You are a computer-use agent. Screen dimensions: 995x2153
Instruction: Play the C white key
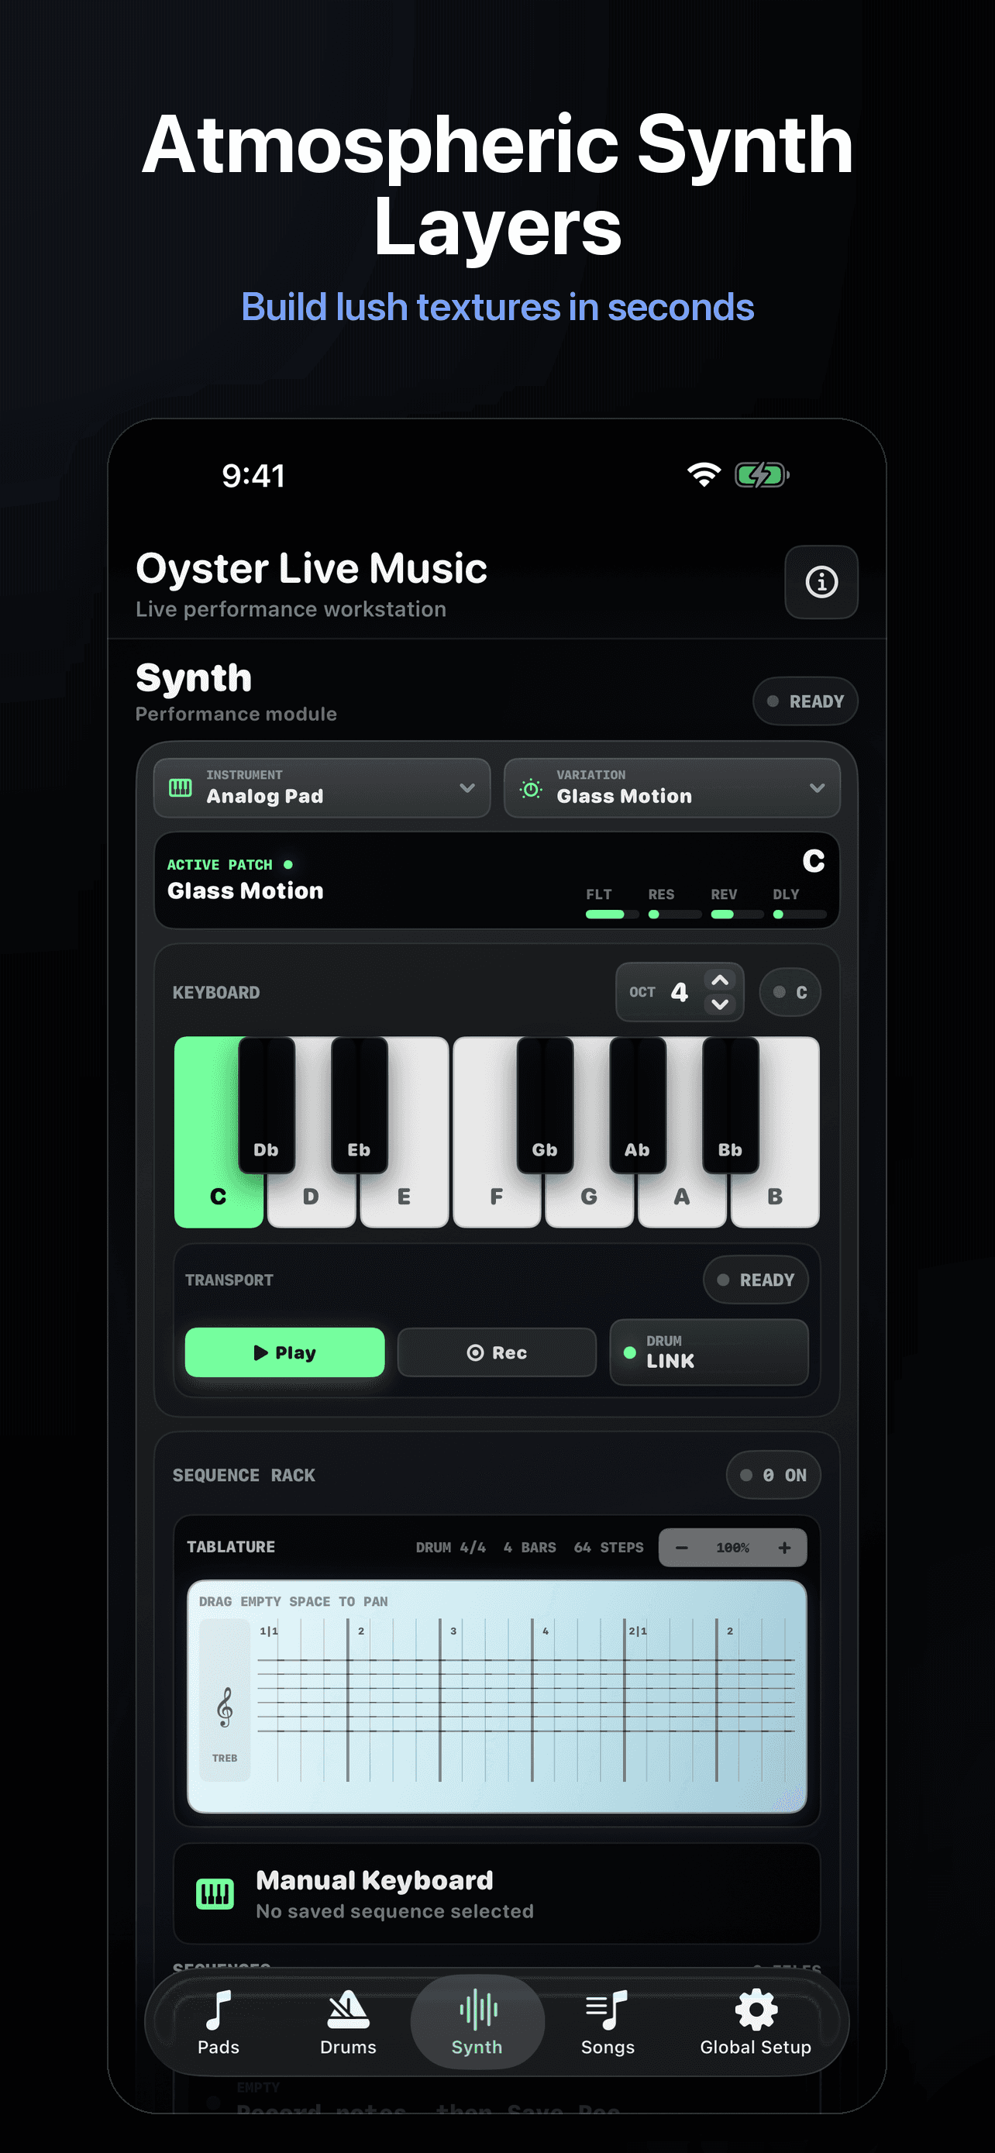217,1195
